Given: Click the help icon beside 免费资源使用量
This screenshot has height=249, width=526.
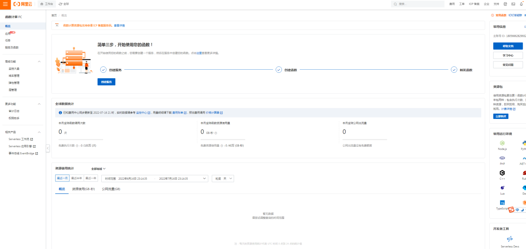Looking at the screenshot, I should pyautogui.click(x=222, y=146).
